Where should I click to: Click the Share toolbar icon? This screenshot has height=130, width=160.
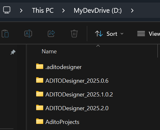pos(51,34)
